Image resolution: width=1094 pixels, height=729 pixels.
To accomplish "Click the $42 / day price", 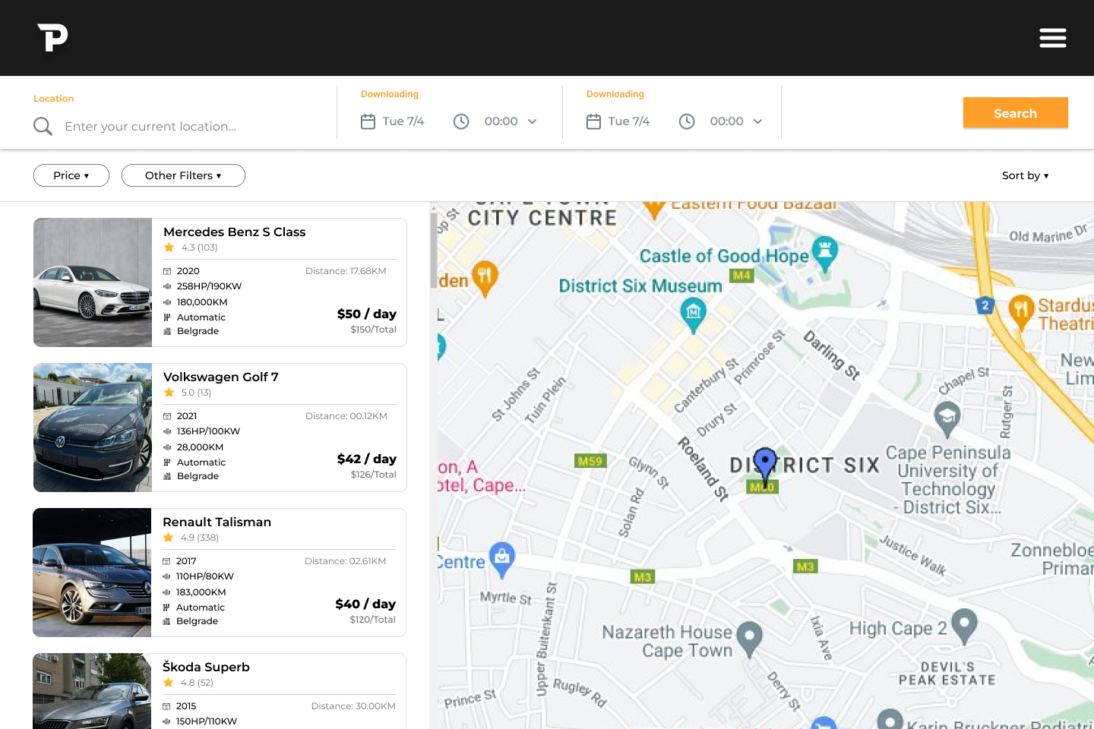I will click(367, 459).
